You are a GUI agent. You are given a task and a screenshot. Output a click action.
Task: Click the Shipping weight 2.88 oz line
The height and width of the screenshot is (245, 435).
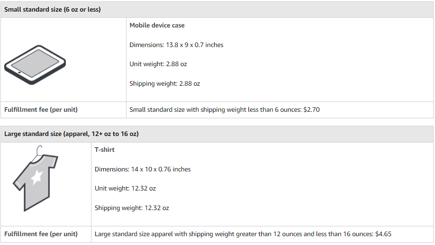[x=165, y=83]
